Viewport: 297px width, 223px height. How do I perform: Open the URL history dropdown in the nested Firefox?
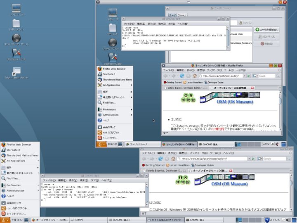pyautogui.click(x=245, y=76)
